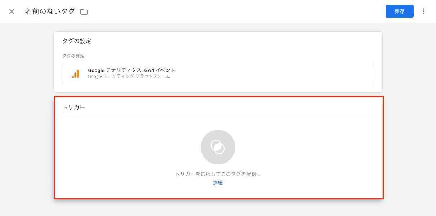Click the 保存 save button

[x=399, y=11]
